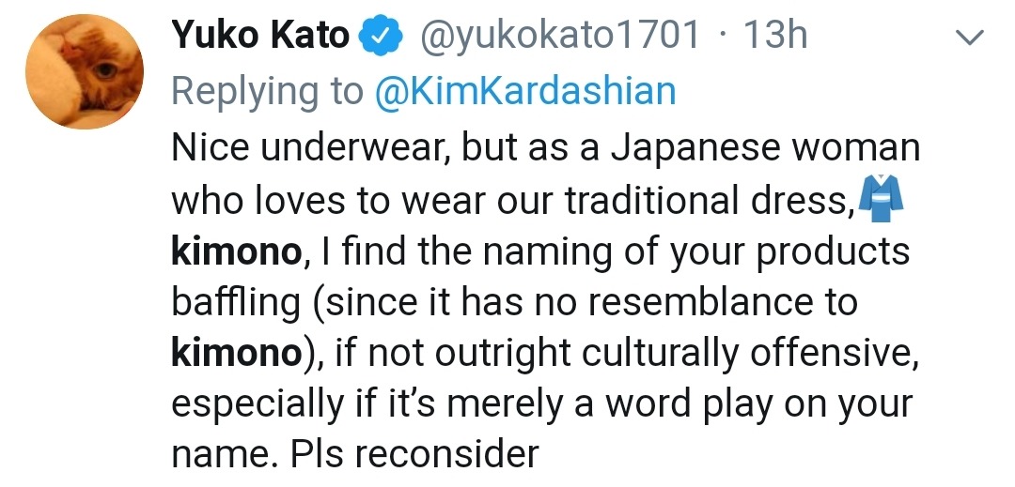Screen dimensions: 1015x487
Task: Open the @KimKardashian mention link
Action: [525, 90]
